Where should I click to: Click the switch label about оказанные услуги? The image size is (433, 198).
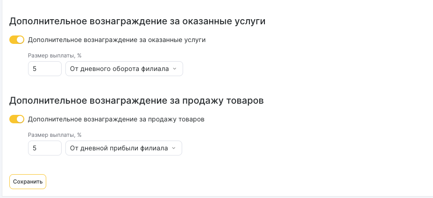pyautogui.click(x=117, y=40)
